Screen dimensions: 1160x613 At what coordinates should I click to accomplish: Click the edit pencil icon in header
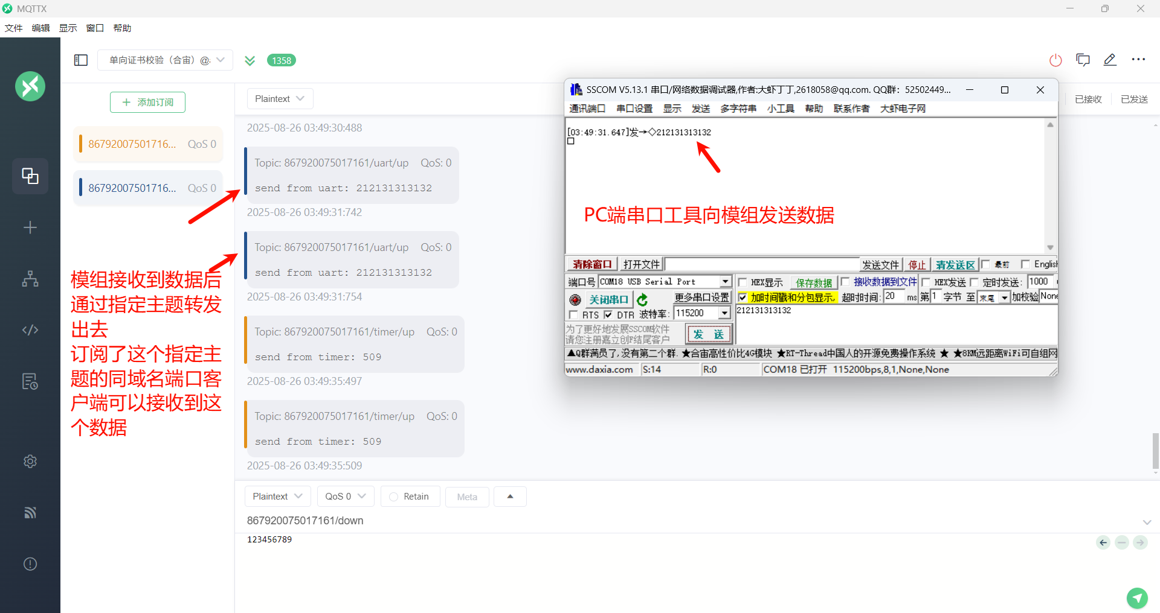(1110, 60)
